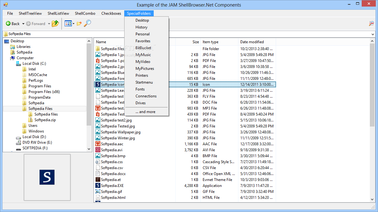The width and height of the screenshot is (378, 212).
Task: Select Local Disk (D:) in tree
Action: [x=34, y=137]
